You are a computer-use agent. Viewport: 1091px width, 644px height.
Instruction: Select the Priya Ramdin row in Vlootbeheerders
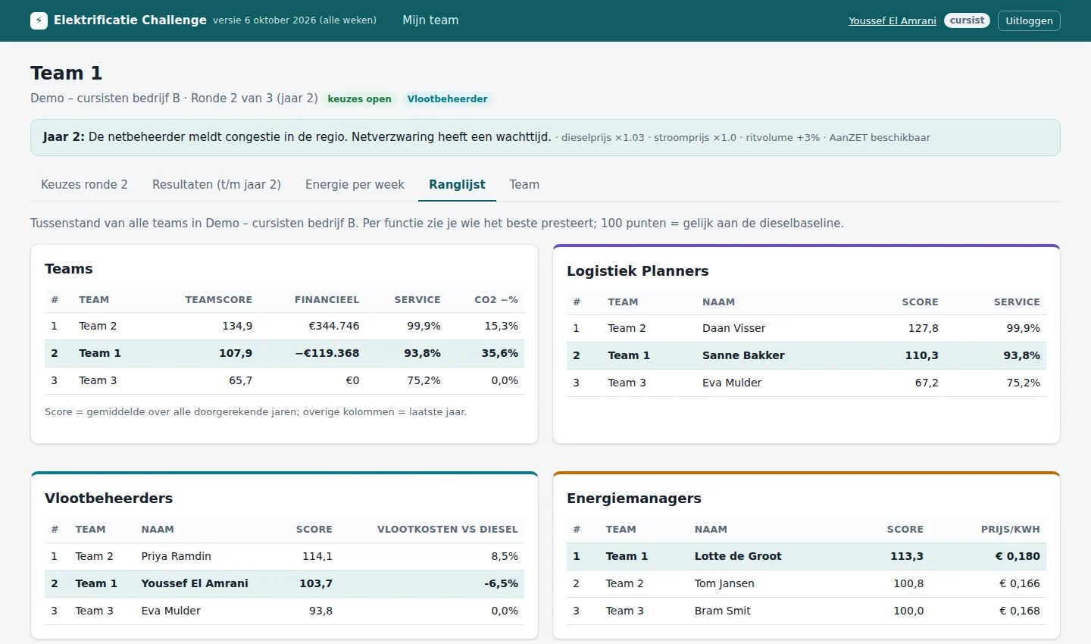tap(284, 556)
